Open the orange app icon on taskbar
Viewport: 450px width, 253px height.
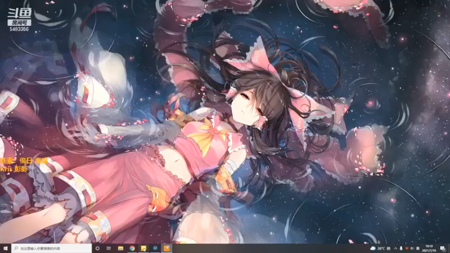(x=166, y=248)
